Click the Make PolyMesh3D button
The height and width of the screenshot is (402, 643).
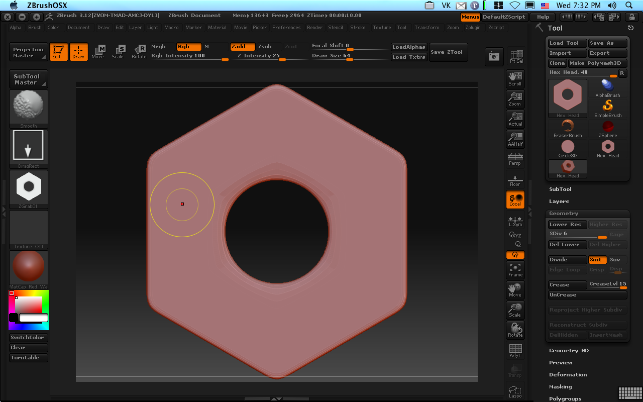[x=598, y=63]
